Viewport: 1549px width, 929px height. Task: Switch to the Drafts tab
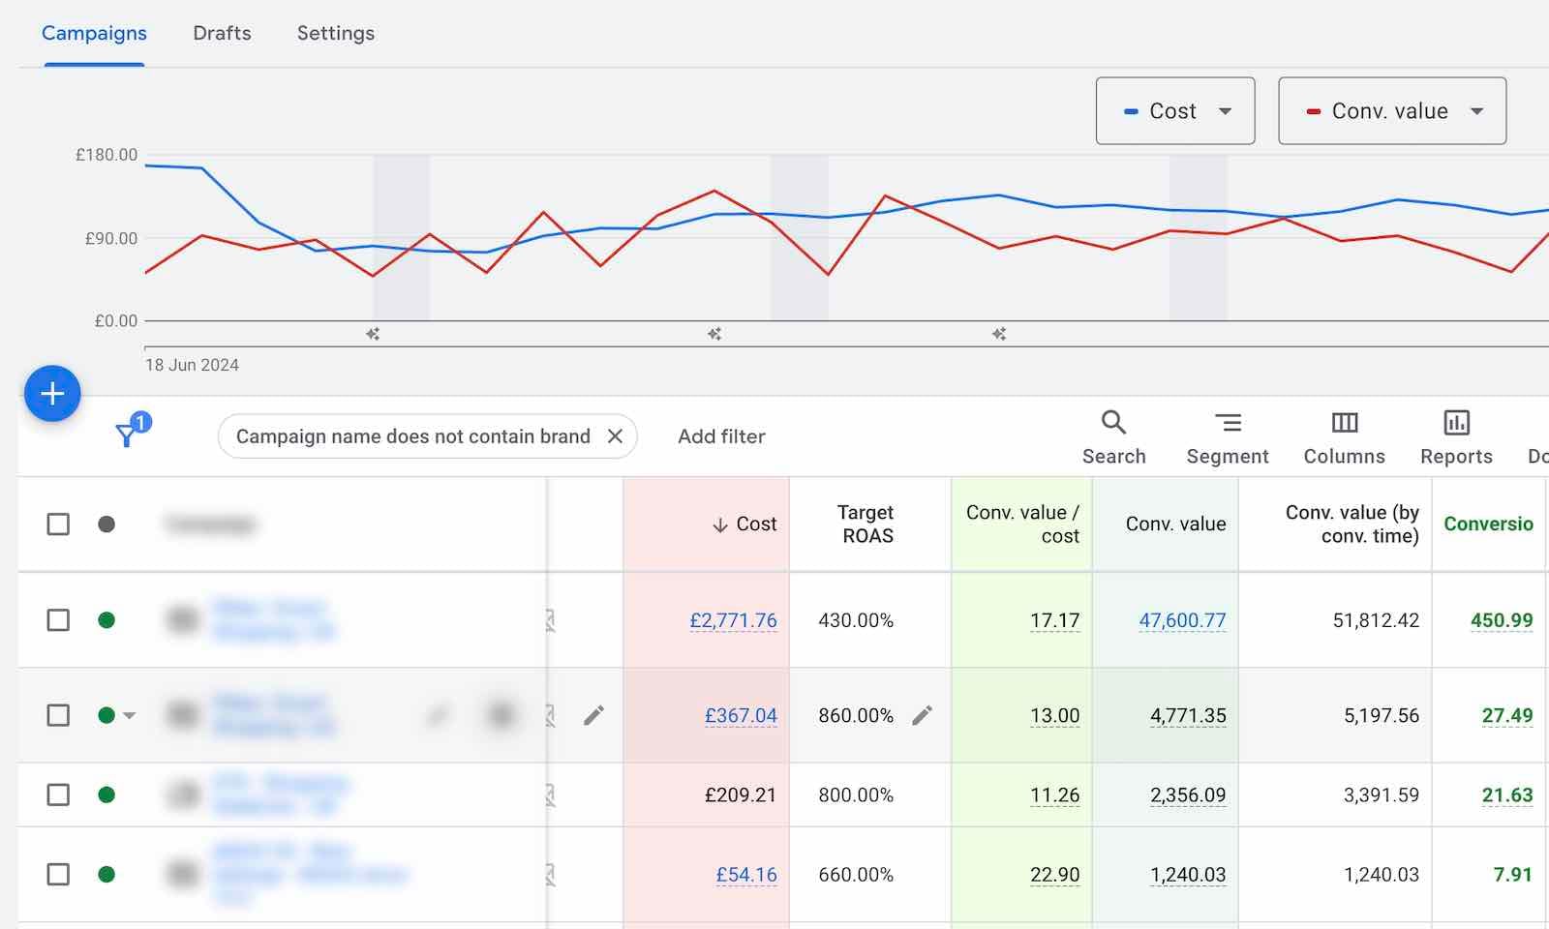click(x=222, y=32)
